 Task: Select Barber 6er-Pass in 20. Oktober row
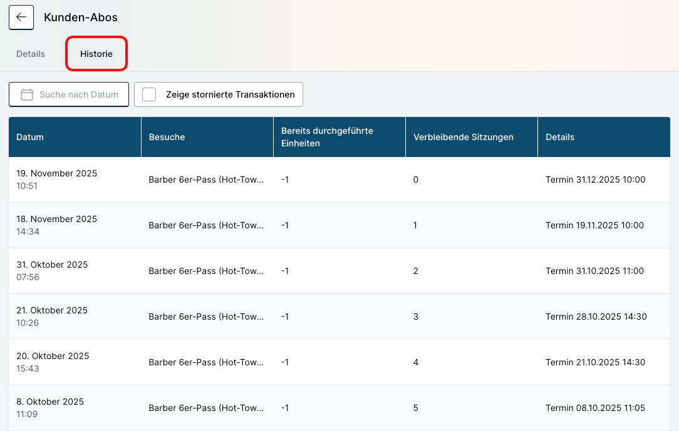click(x=206, y=362)
